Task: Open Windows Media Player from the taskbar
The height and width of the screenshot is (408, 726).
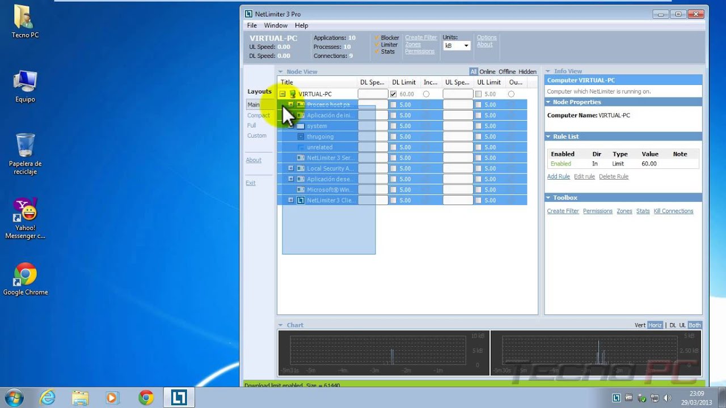Action: click(112, 397)
